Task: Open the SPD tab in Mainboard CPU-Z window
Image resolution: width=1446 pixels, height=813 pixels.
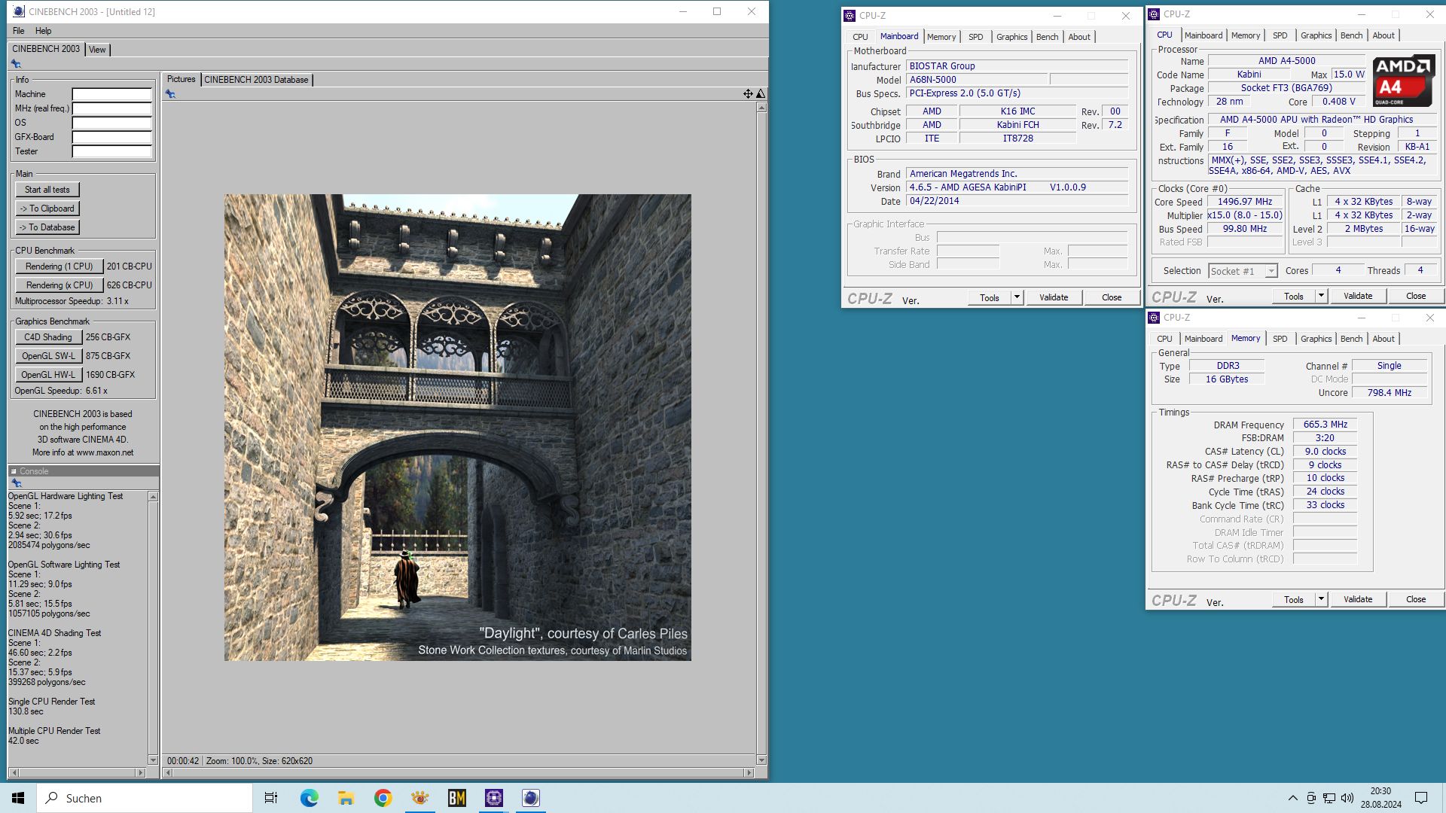Action: [x=975, y=37]
